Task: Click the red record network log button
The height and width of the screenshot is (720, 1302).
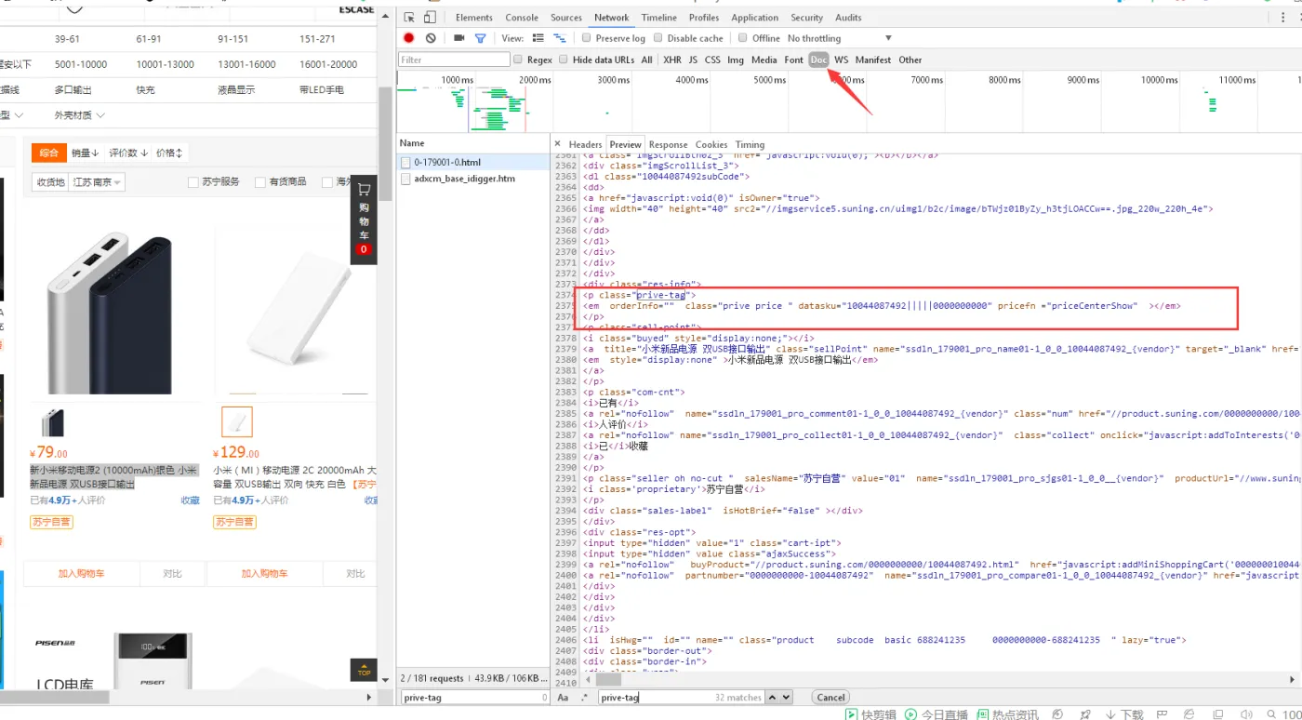Action: tap(408, 38)
